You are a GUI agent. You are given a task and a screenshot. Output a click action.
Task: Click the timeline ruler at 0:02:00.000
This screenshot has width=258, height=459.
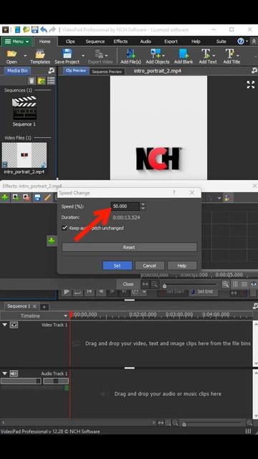point(143,315)
